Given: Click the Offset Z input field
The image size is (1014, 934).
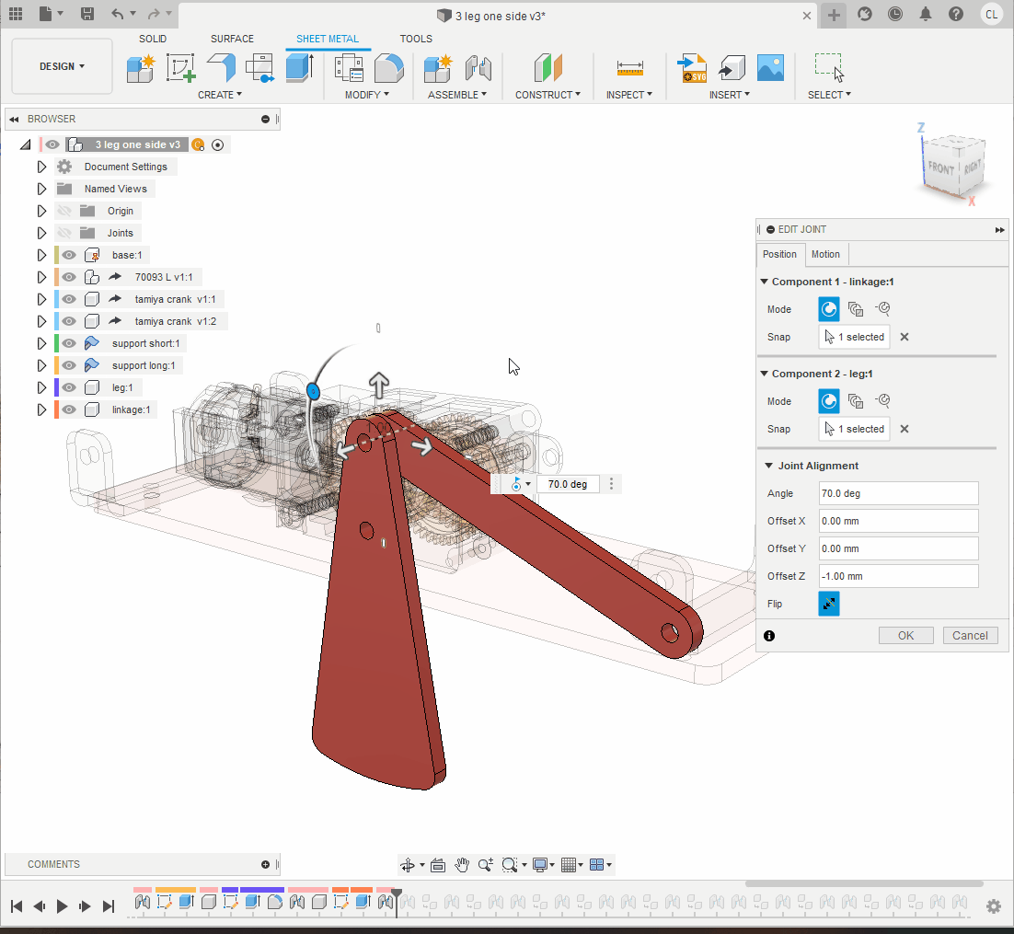Looking at the screenshot, I should pos(897,576).
